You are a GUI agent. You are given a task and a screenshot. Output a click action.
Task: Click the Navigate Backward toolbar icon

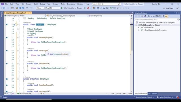pyautogui.click(x=4, y=8)
